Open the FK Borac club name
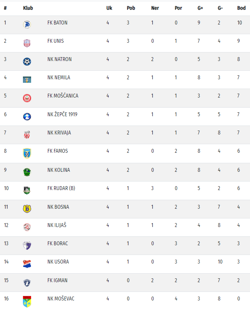 point(57,243)
